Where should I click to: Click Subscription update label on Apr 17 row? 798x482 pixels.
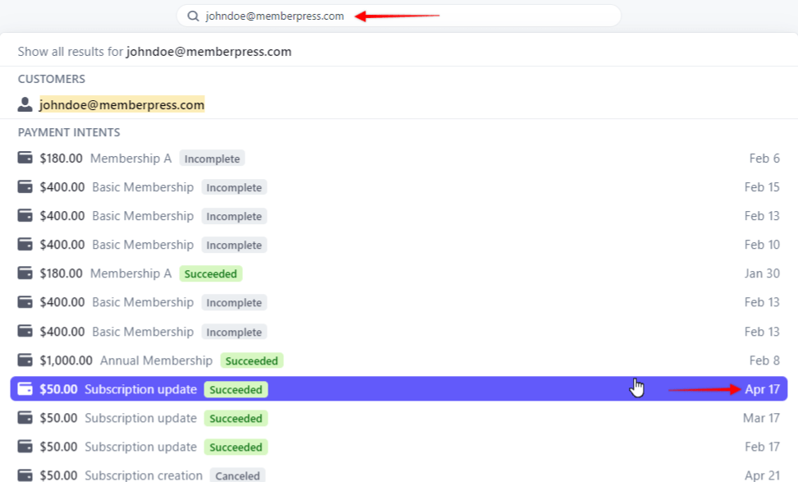click(x=141, y=389)
